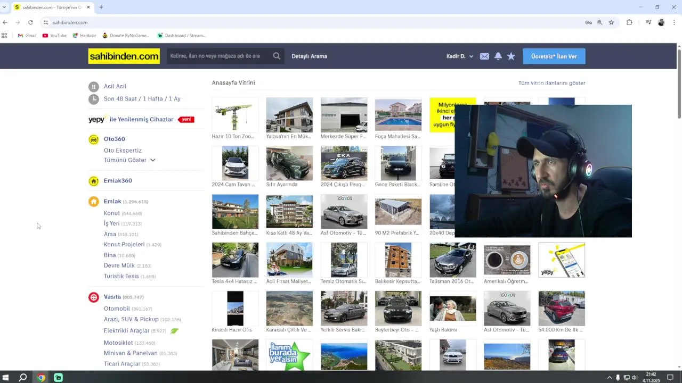Open Windows taskbar search
The image size is (682, 383).
23,378
